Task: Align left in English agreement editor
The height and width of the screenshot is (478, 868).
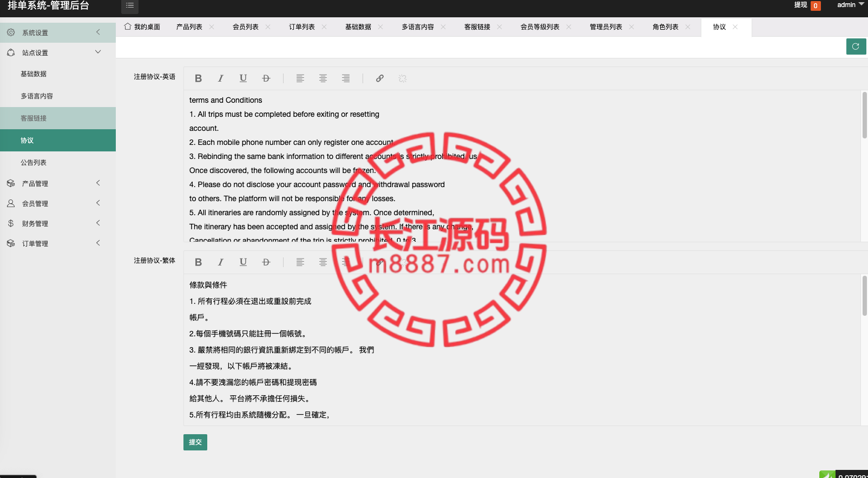Action: point(300,78)
